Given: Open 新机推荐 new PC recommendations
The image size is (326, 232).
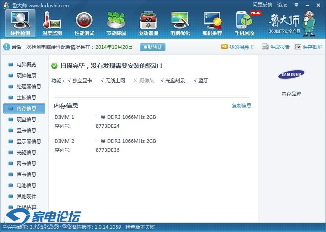Looking at the screenshot, I should coord(212,24).
